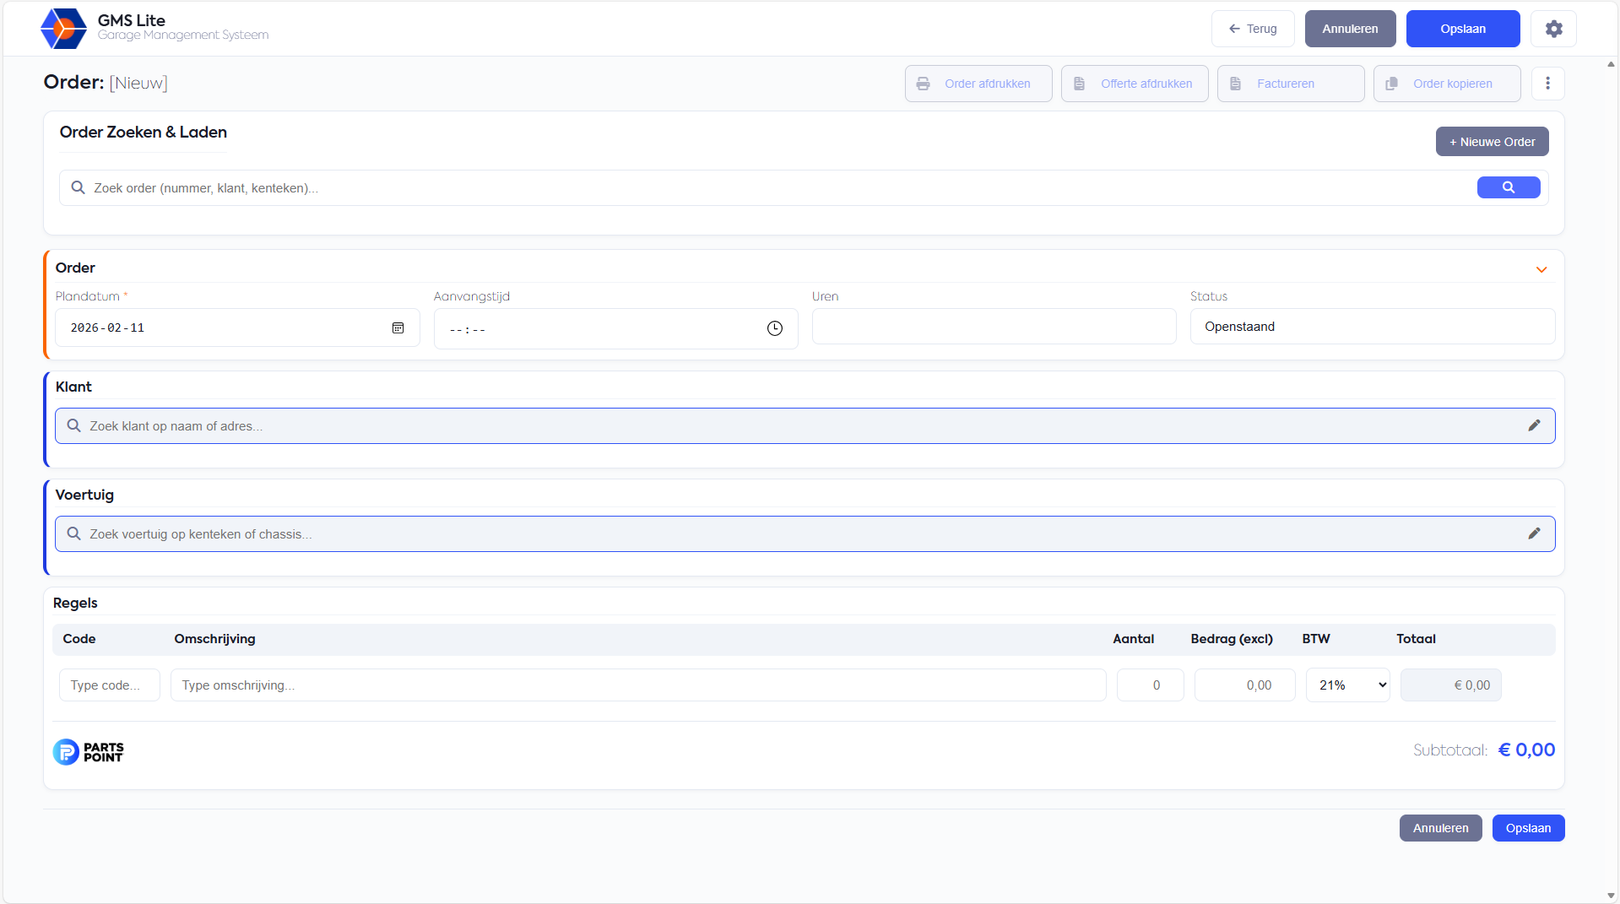Click the Plandatum date field
1620x904 pixels.
pos(237,327)
